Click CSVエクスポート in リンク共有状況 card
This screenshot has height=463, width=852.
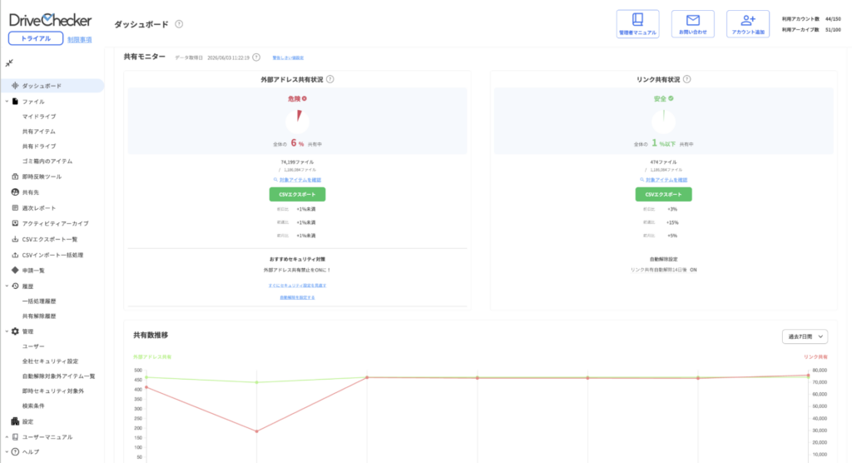point(663,194)
